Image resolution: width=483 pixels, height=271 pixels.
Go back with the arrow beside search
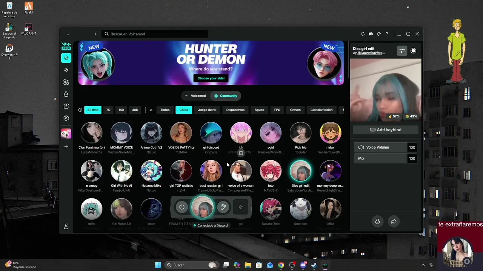click(x=95, y=34)
